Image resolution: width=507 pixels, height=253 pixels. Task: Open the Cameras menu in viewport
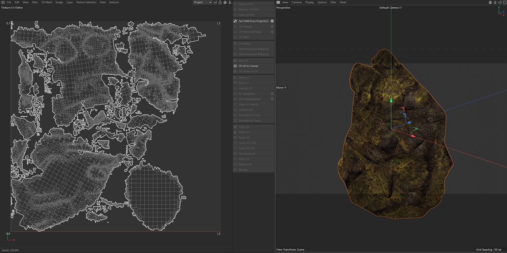pos(296,2)
